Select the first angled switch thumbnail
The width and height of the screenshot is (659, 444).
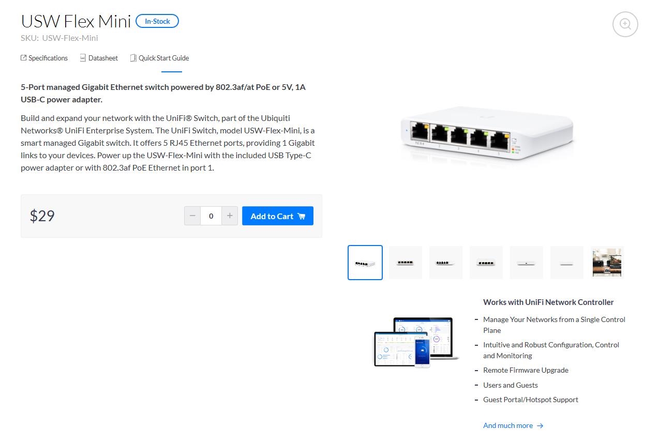click(365, 263)
